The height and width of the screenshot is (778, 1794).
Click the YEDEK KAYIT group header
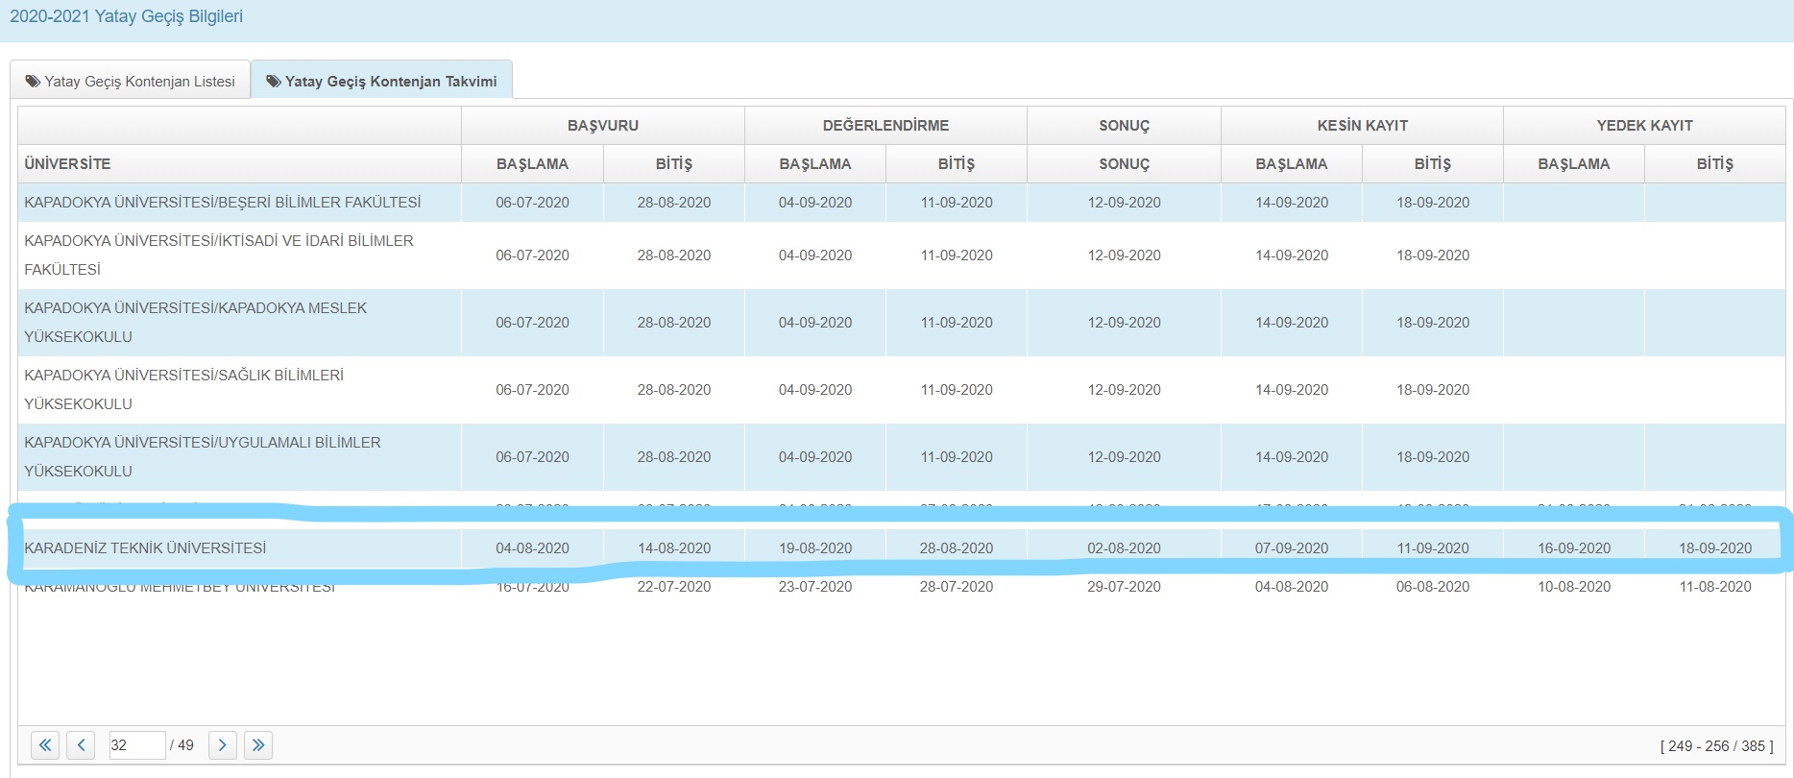click(x=1644, y=125)
